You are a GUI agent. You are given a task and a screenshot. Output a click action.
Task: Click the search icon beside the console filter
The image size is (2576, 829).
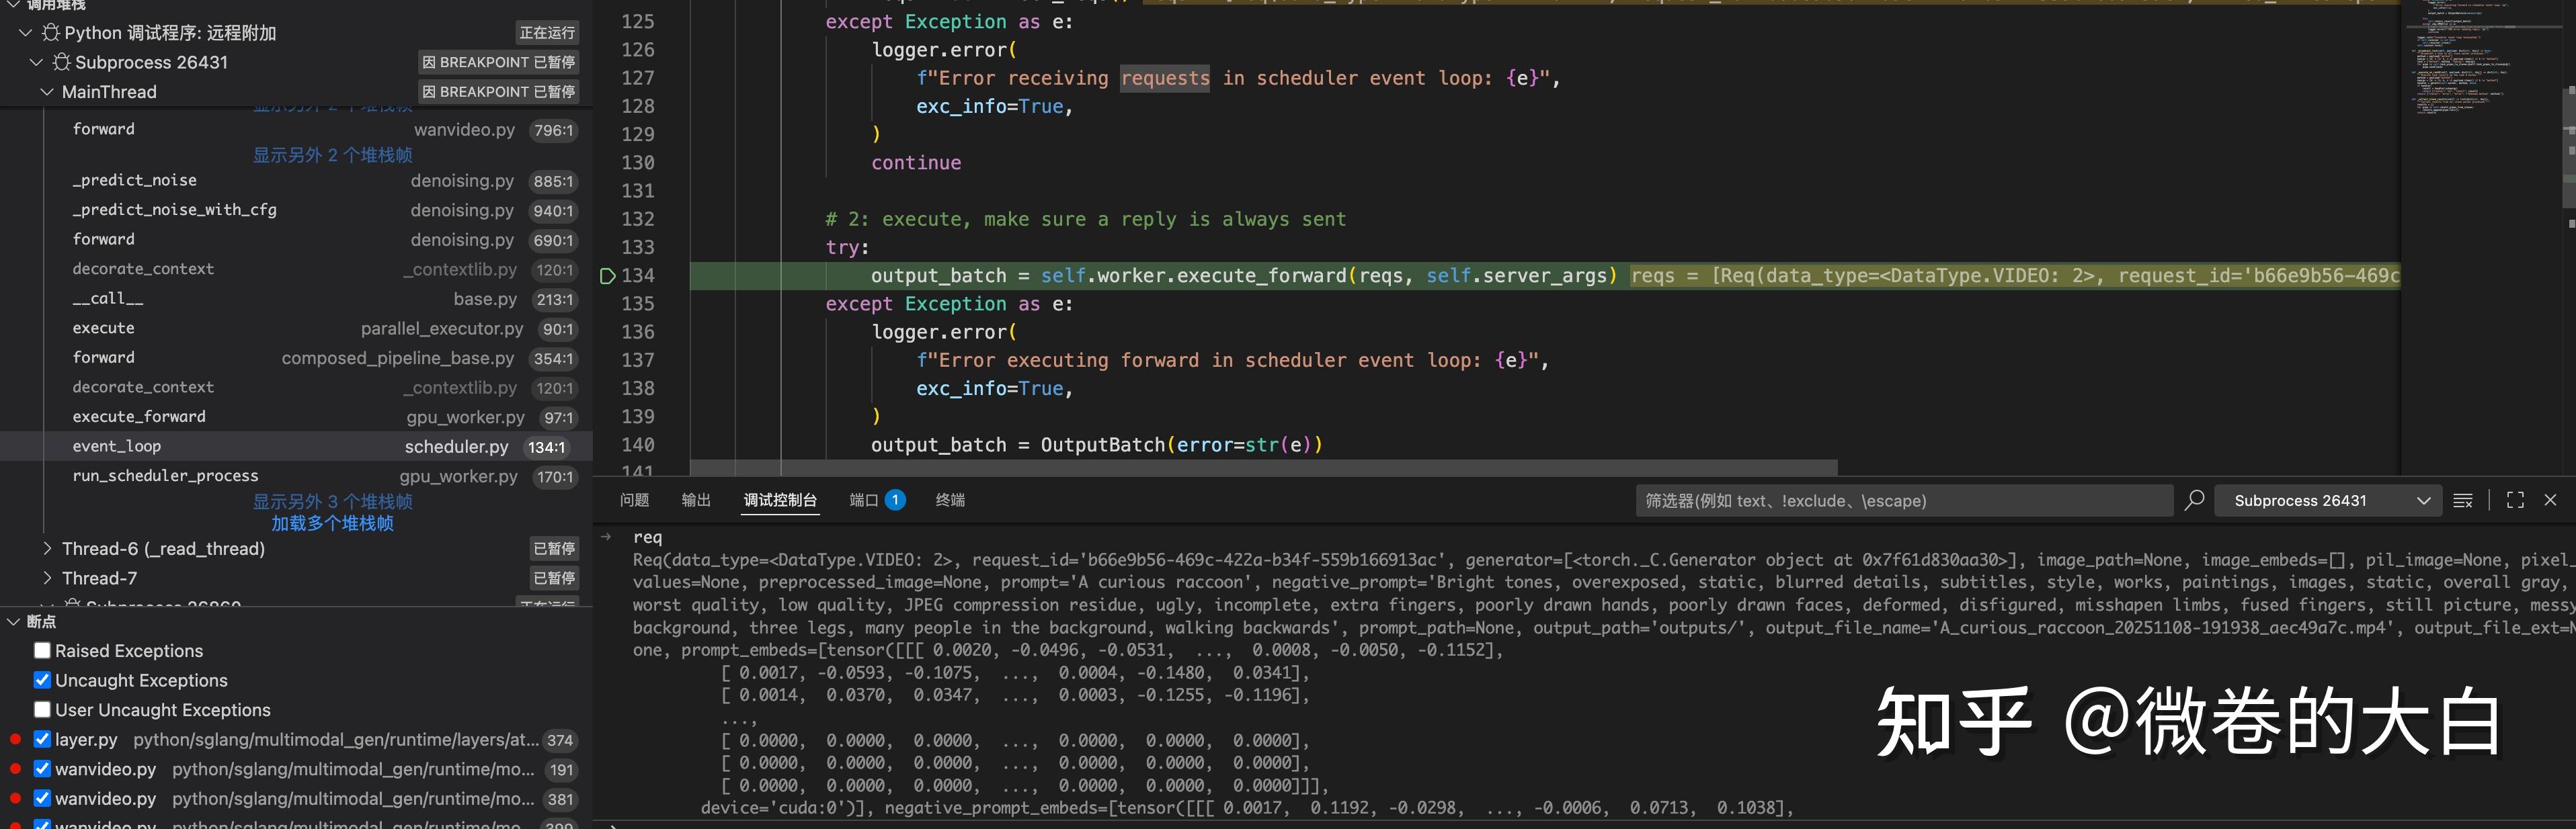pos(2194,500)
